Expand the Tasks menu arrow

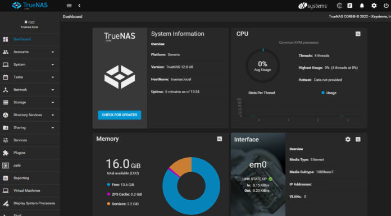pos(53,77)
